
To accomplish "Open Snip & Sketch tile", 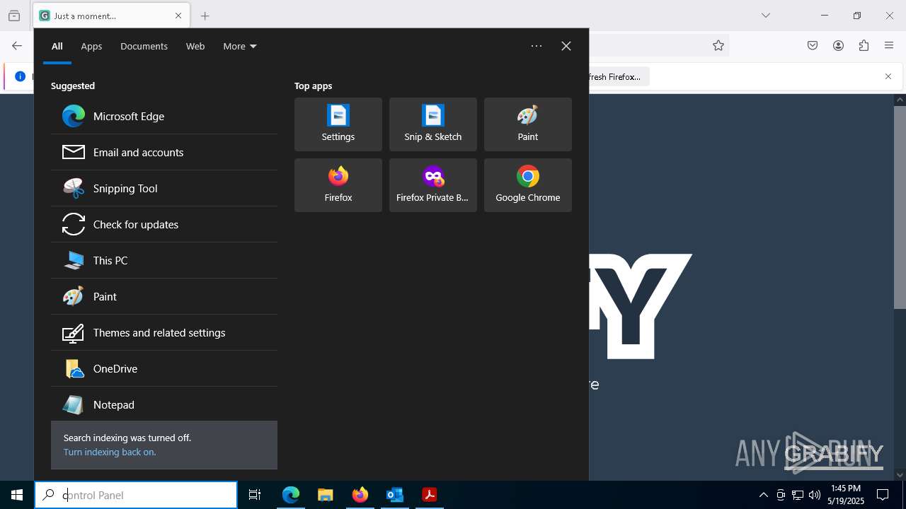I will click(x=433, y=124).
